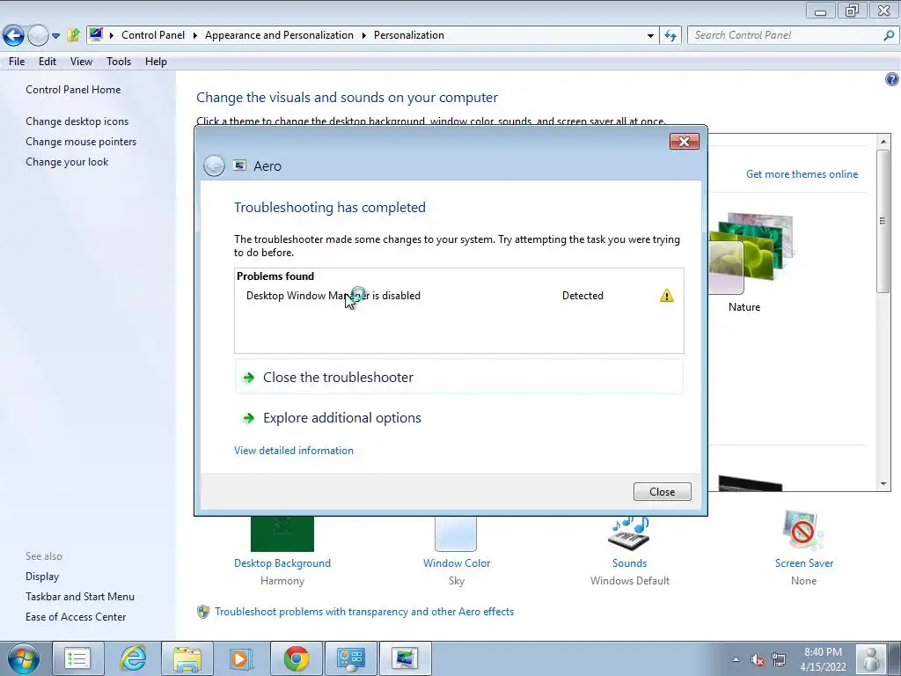The image size is (901, 676).
Task: Click the Window Color Sky swatch
Action: [x=456, y=533]
